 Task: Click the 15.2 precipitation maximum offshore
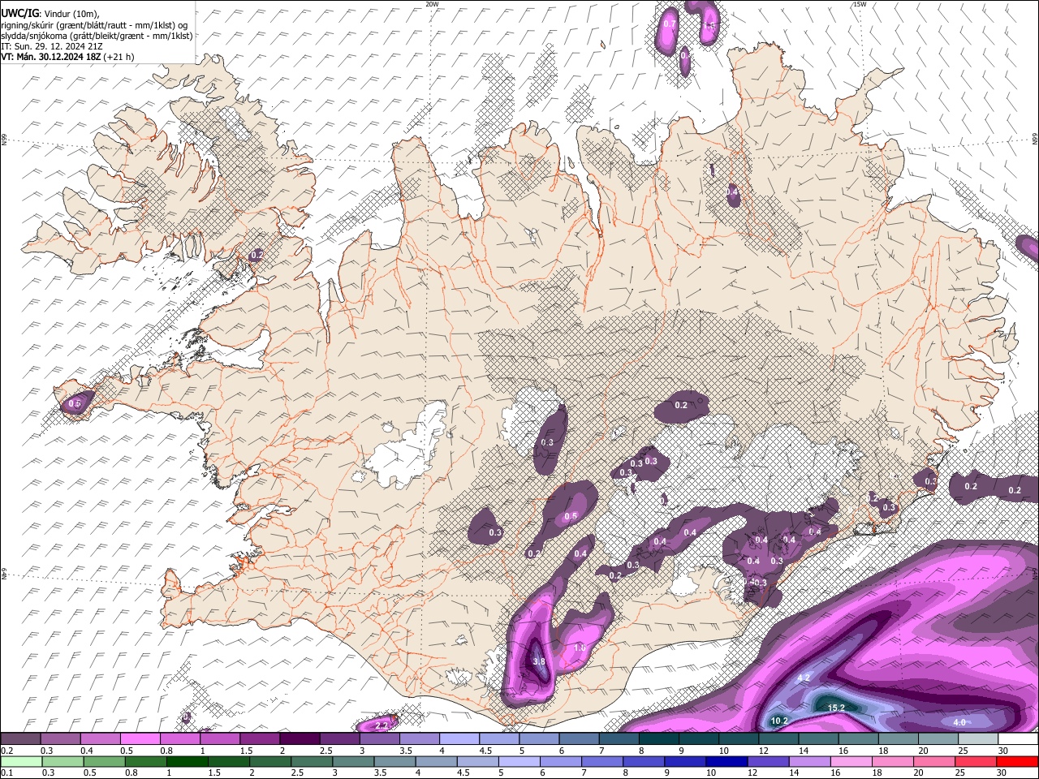836,708
